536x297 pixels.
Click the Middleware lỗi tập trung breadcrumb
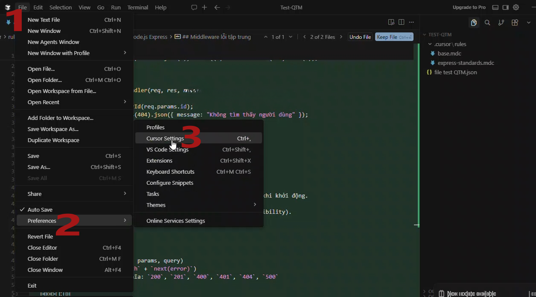(x=216, y=37)
